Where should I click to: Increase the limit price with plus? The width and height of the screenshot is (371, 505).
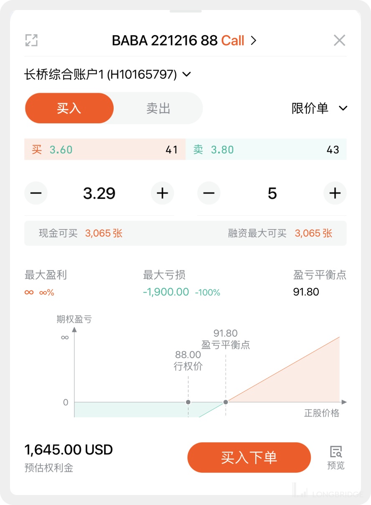pos(162,193)
